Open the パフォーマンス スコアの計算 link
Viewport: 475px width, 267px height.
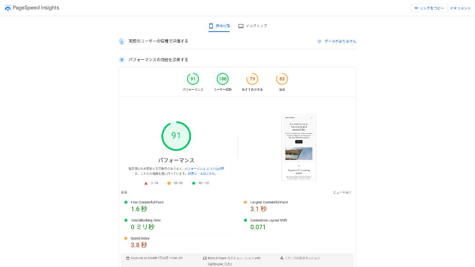[x=204, y=169]
